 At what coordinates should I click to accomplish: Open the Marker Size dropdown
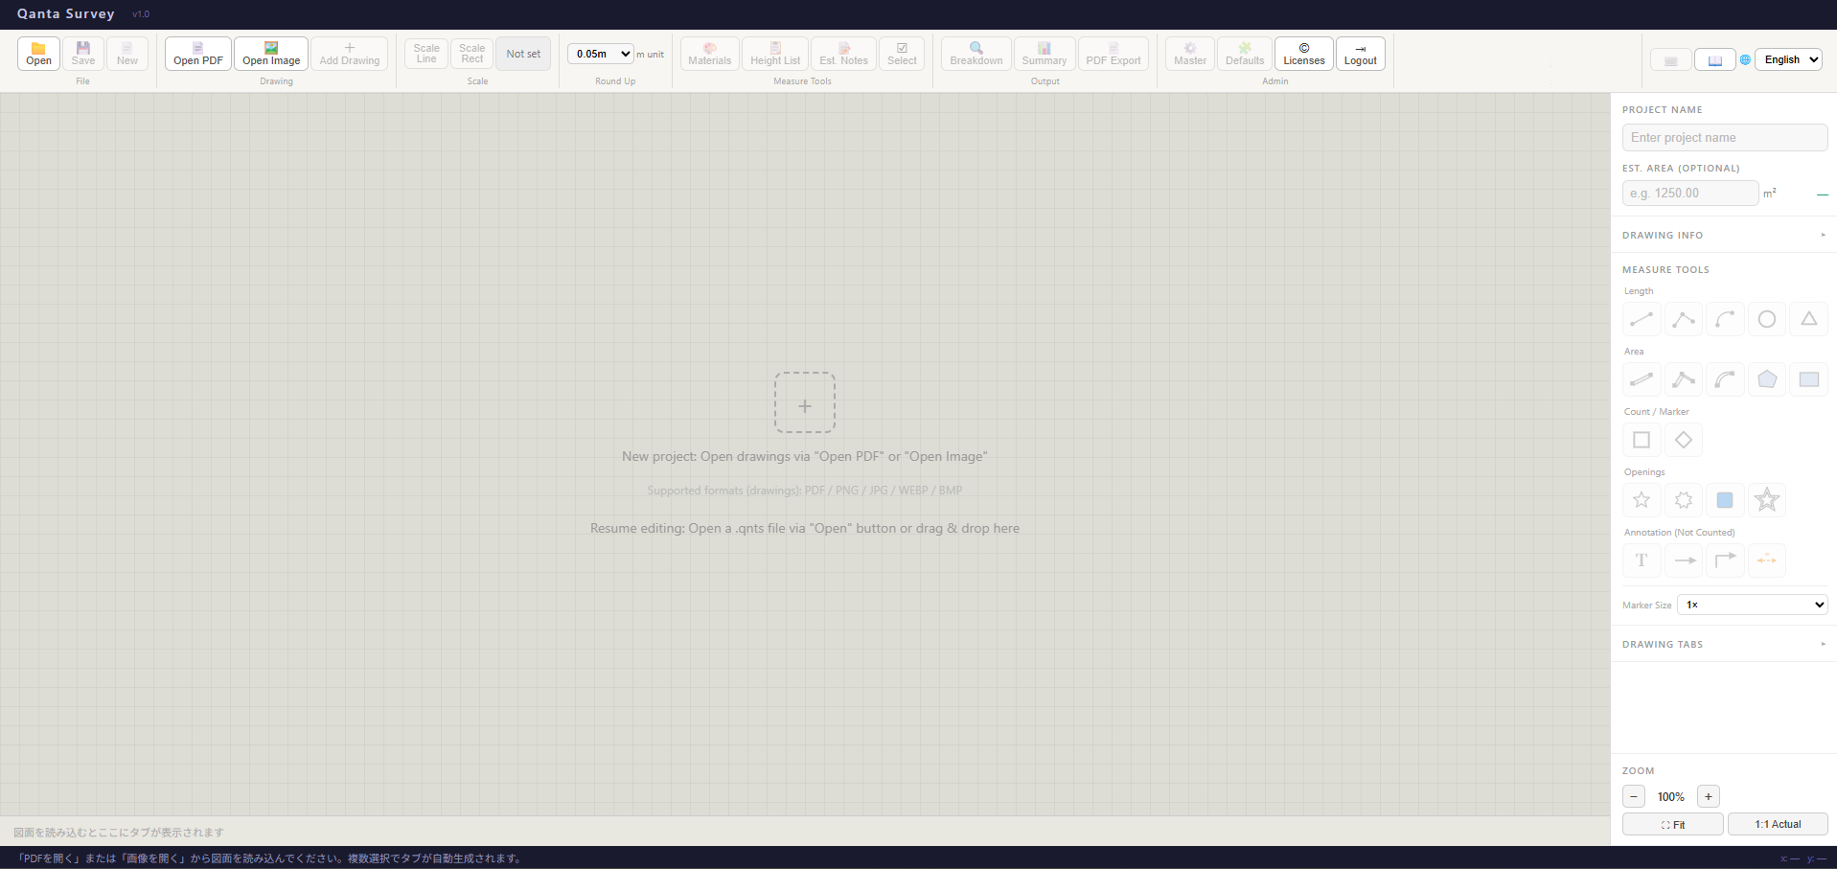pos(1753,605)
